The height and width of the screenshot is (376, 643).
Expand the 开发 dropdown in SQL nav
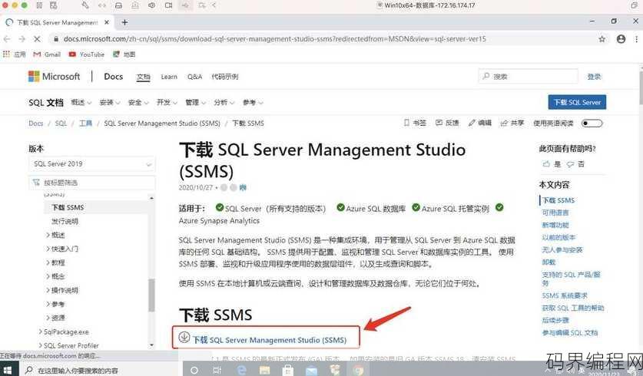coord(167,102)
